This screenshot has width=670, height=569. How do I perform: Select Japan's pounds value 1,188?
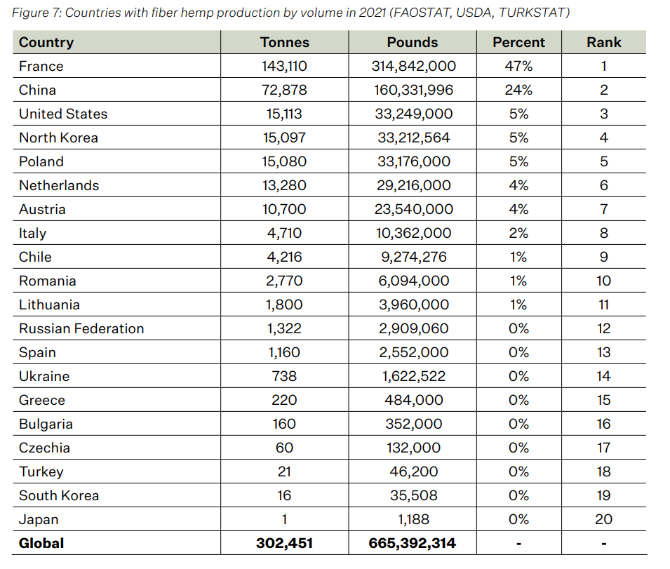pos(414,520)
